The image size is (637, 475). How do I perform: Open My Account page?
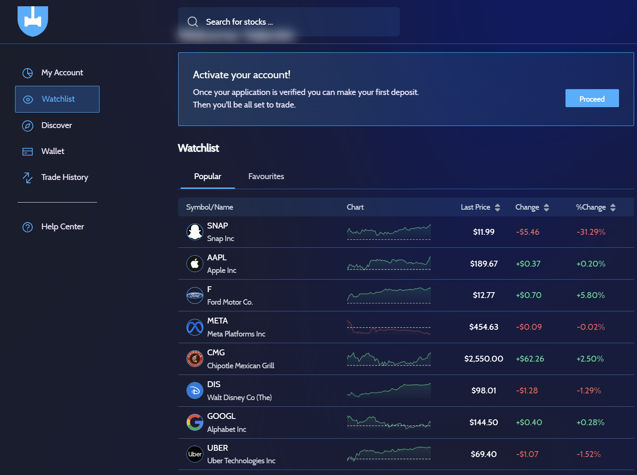tap(62, 73)
